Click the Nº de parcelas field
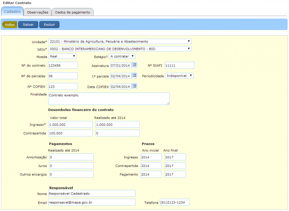Screen dimensions: 289x211 pos(63,76)
